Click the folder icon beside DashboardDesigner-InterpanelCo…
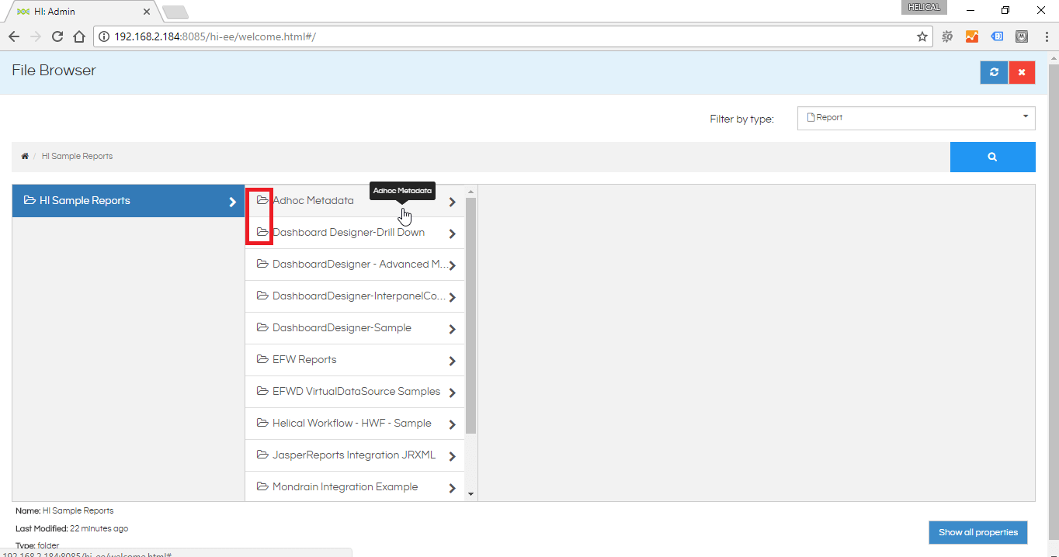Viewport: 1059px width, 557px height. coord(262,296)
